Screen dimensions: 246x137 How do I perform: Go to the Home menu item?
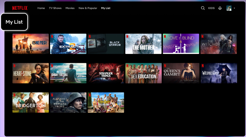pyautogui.click(x=41, y=8)
